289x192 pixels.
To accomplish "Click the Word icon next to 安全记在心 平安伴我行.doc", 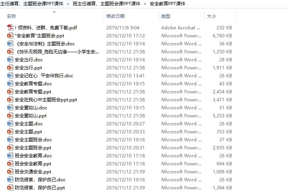I will [10, 76].
